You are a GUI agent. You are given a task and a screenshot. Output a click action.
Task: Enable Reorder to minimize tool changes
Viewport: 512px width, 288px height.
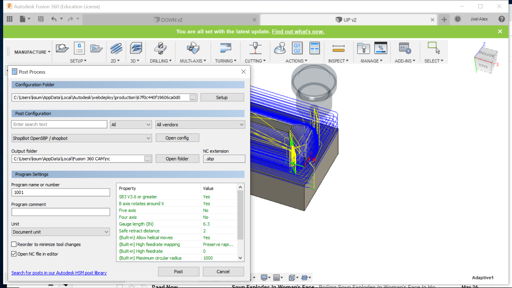(x=14, y=244)
